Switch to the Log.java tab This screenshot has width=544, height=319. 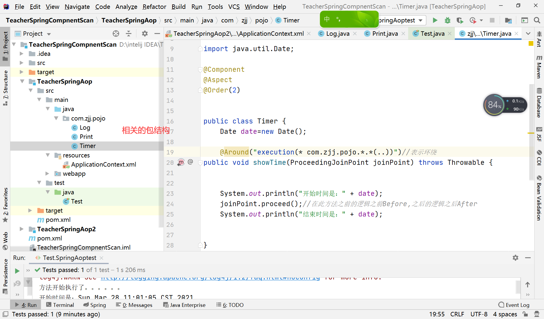point(338,34)
